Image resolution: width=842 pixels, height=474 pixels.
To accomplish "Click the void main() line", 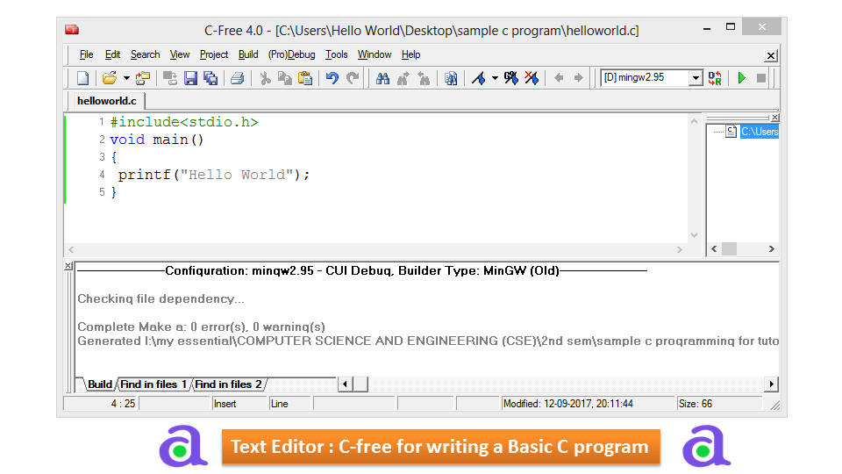I will 157,140.
